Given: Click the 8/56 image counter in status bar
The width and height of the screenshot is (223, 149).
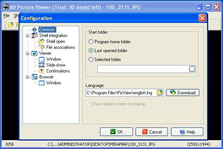Looking at the screenshot, I should (x=10, y=144).
